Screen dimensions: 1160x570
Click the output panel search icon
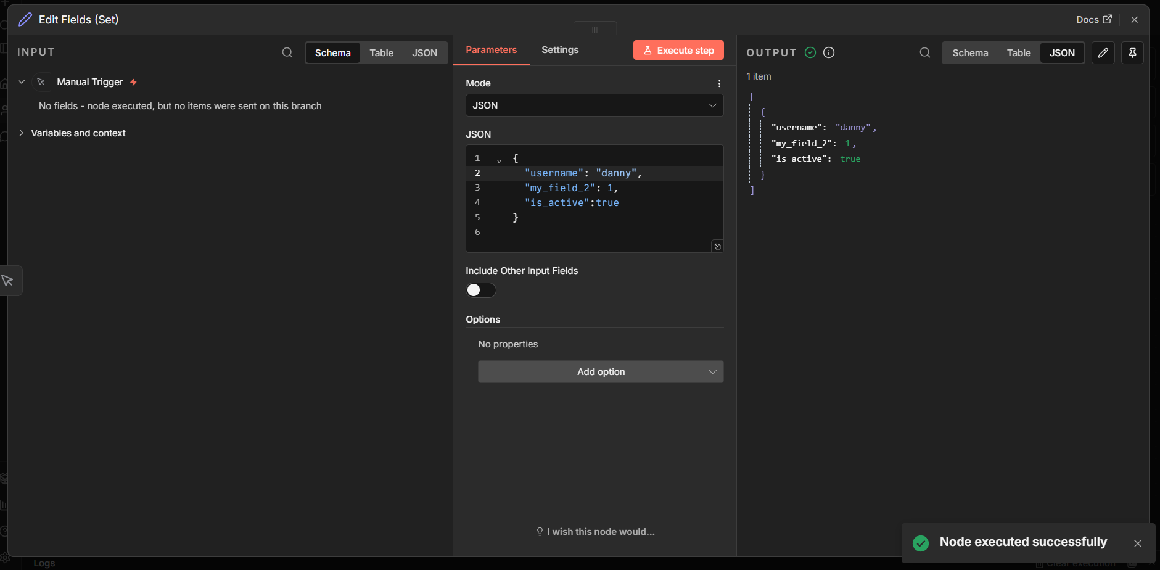tap(924, 52)
